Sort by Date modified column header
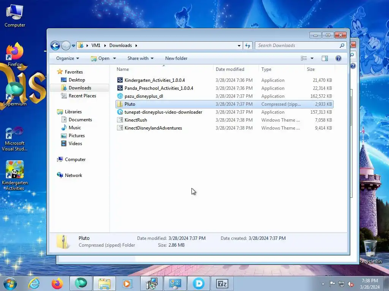The height and width of the screenshot is (291, 389). tap(236, 69)
